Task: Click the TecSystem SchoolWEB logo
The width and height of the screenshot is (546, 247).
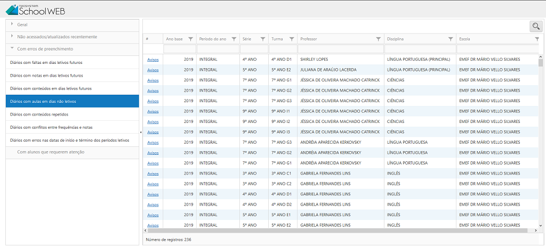Action: point(35,9)
